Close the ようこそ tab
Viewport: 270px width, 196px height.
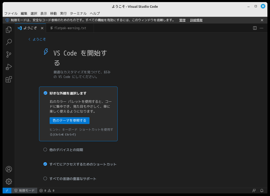coord(42,28)
